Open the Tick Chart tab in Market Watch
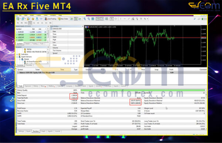Viewport: 222px width, 143px height. [42, 44]
